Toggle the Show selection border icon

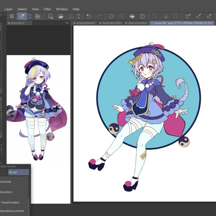175,16
